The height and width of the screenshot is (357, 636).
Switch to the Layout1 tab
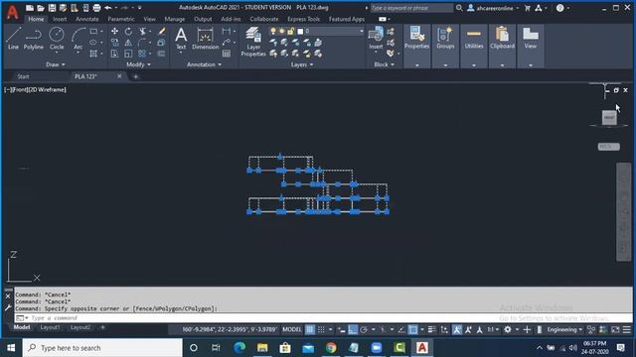pyautogui.click(x=50, y=327)
